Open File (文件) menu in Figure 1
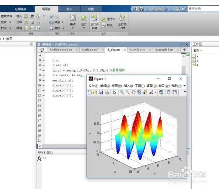The width and height of the screenshot is (219, 189). (x=93, y=86)
